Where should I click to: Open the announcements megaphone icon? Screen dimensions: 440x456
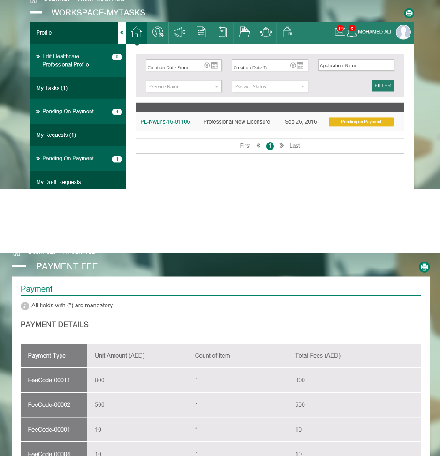click(x=179, y=32)
